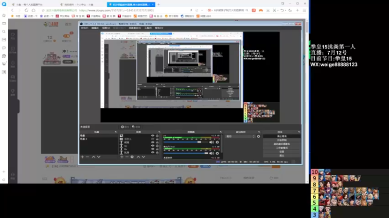
Task: Click 启动虚拟摄像机 button in OBS
Action: (282, 144)
